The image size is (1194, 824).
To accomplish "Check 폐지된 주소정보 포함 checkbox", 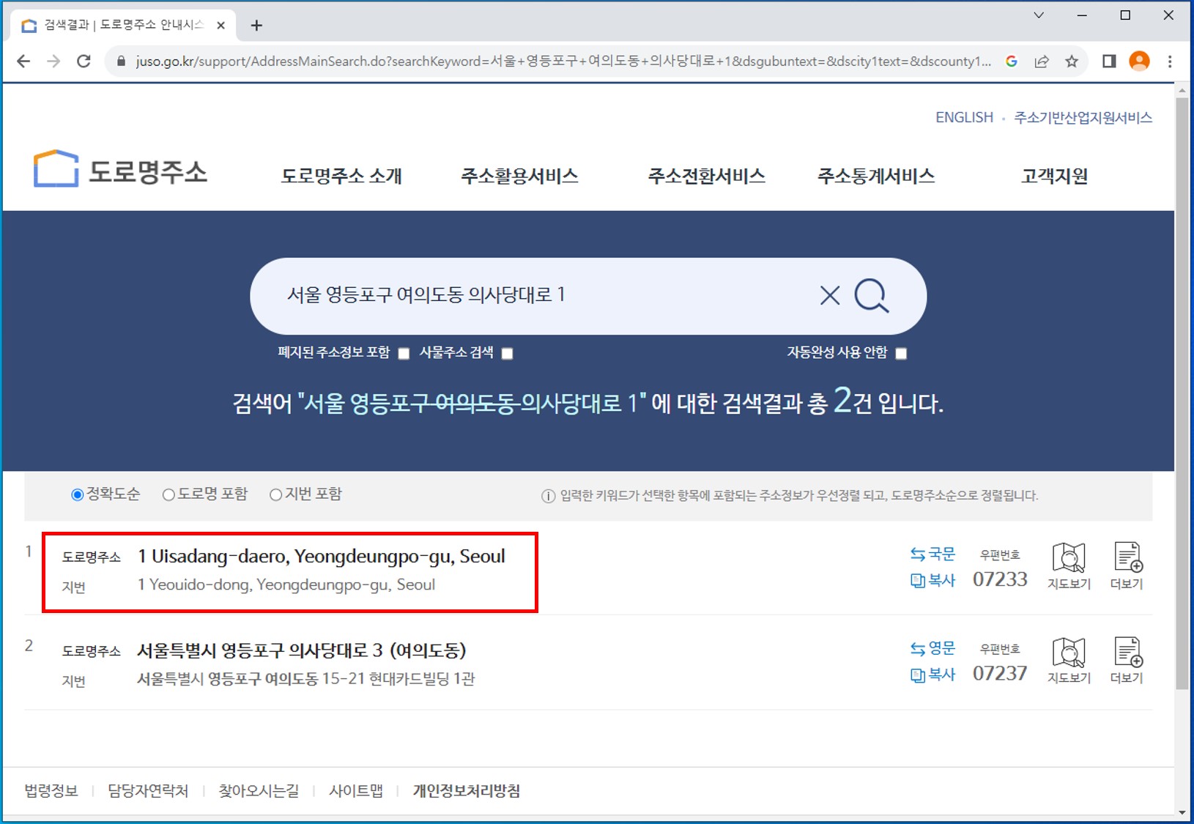I will tap(404, 354).
